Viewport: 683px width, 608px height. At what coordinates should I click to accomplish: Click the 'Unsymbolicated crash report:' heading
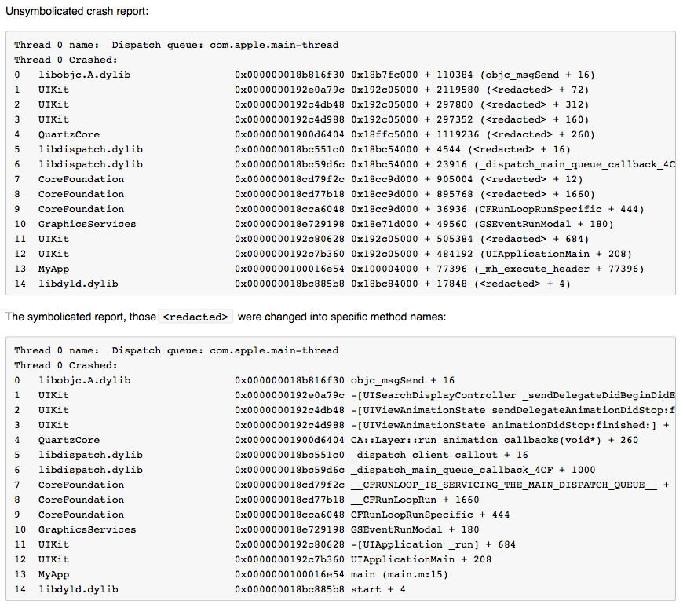[77, 11]
